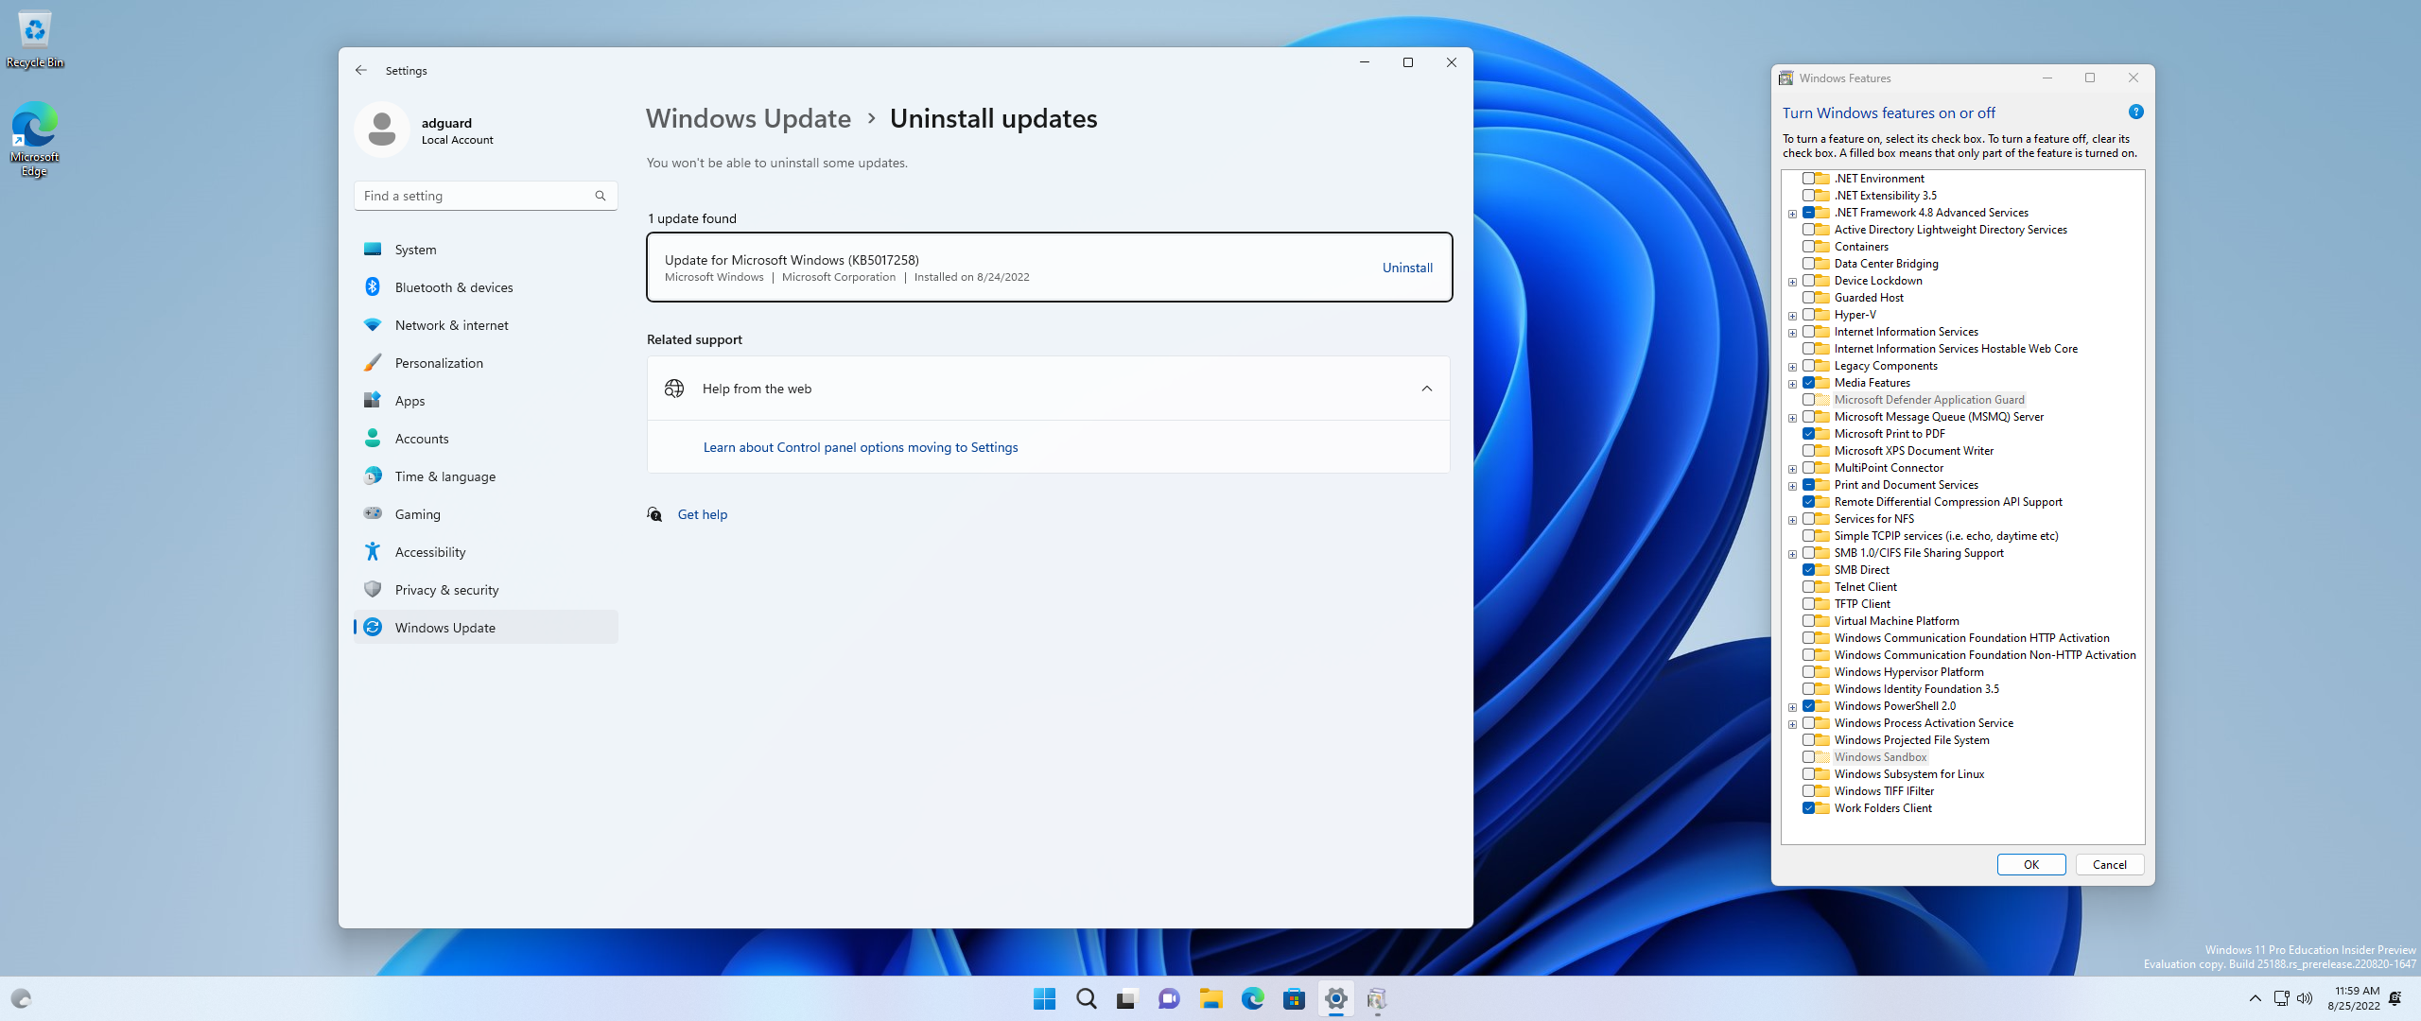Screen dimensions: 2421x1021
Task: Expand Device Lockdown tree node
Action: click(1792, 282)
